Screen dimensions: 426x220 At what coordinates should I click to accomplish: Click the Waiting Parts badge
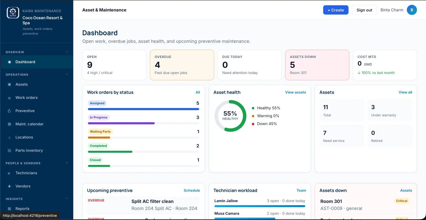100,132
